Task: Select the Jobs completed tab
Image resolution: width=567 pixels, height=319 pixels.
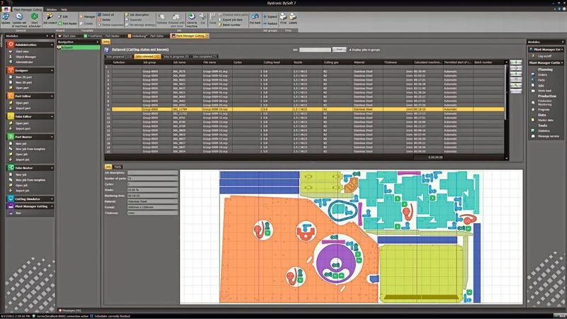Action: coord(204,57)
